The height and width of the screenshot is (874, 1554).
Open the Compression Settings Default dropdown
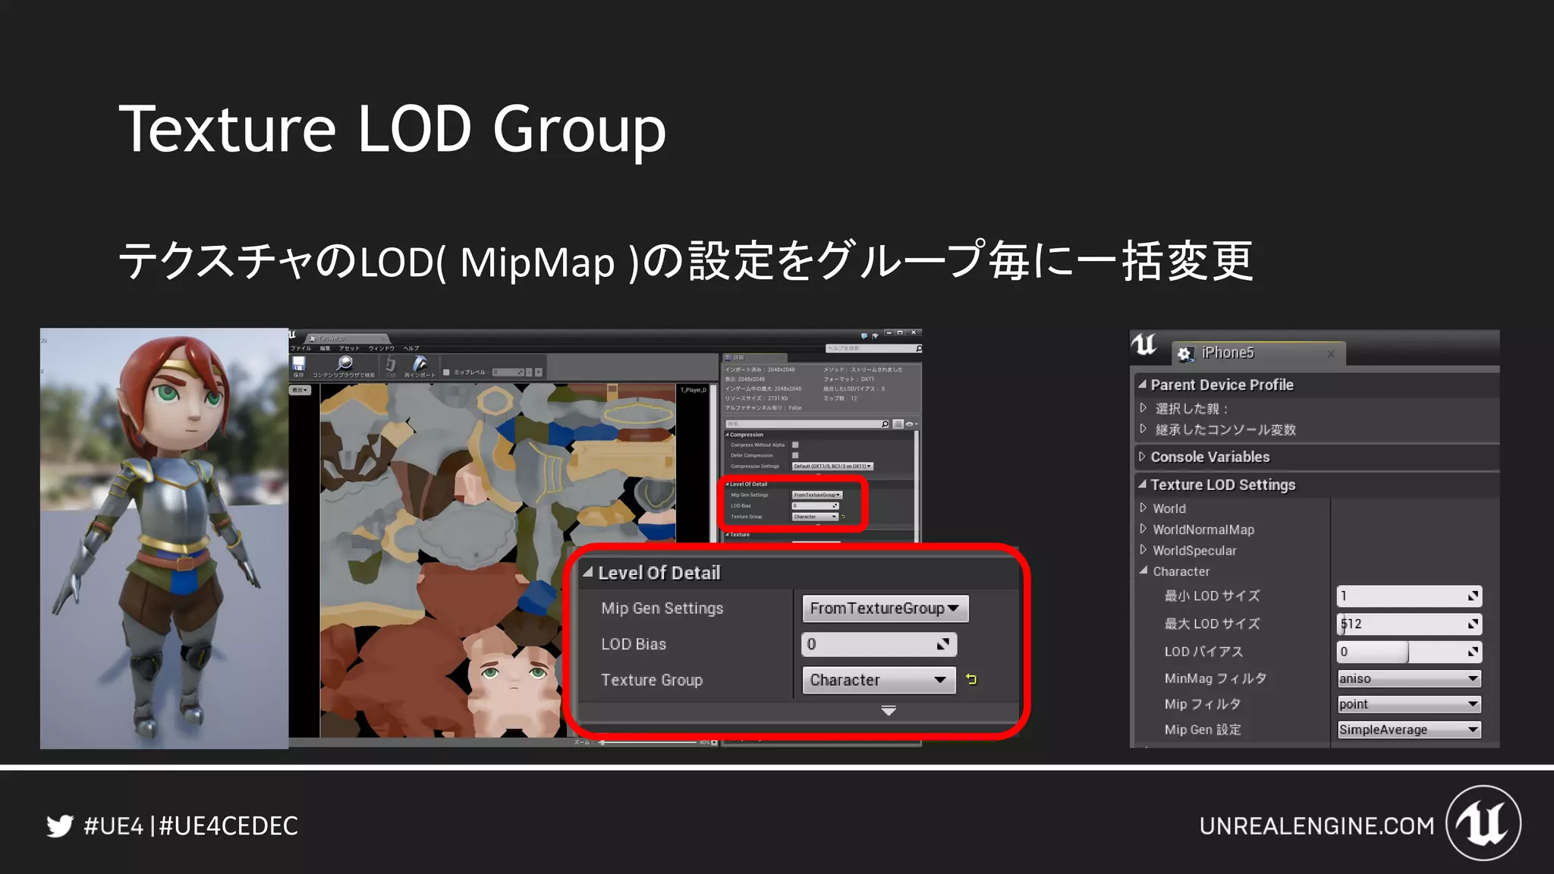point(832,466)
